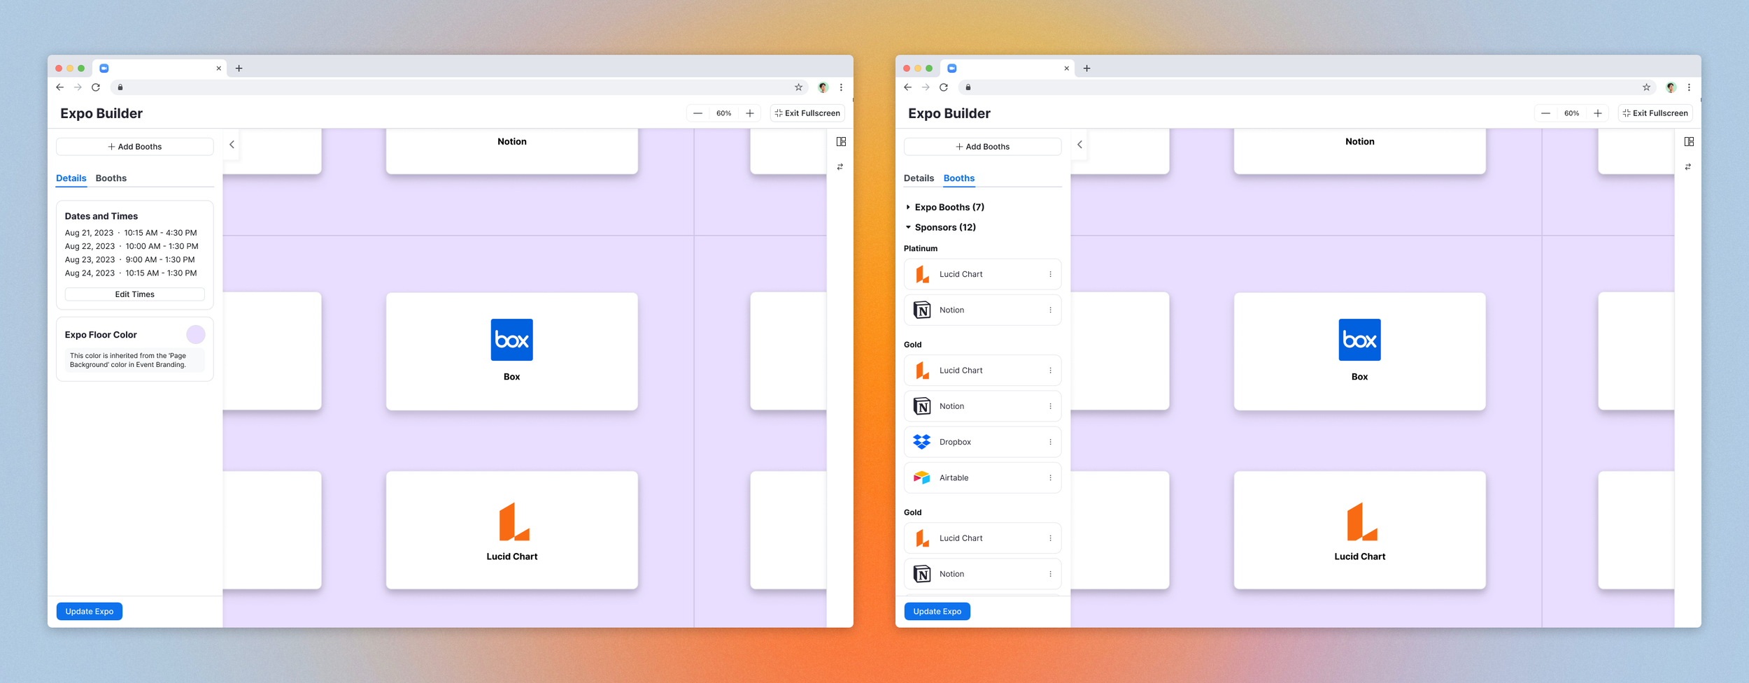Bookmark page with star in left window

(x=798, y=87)
